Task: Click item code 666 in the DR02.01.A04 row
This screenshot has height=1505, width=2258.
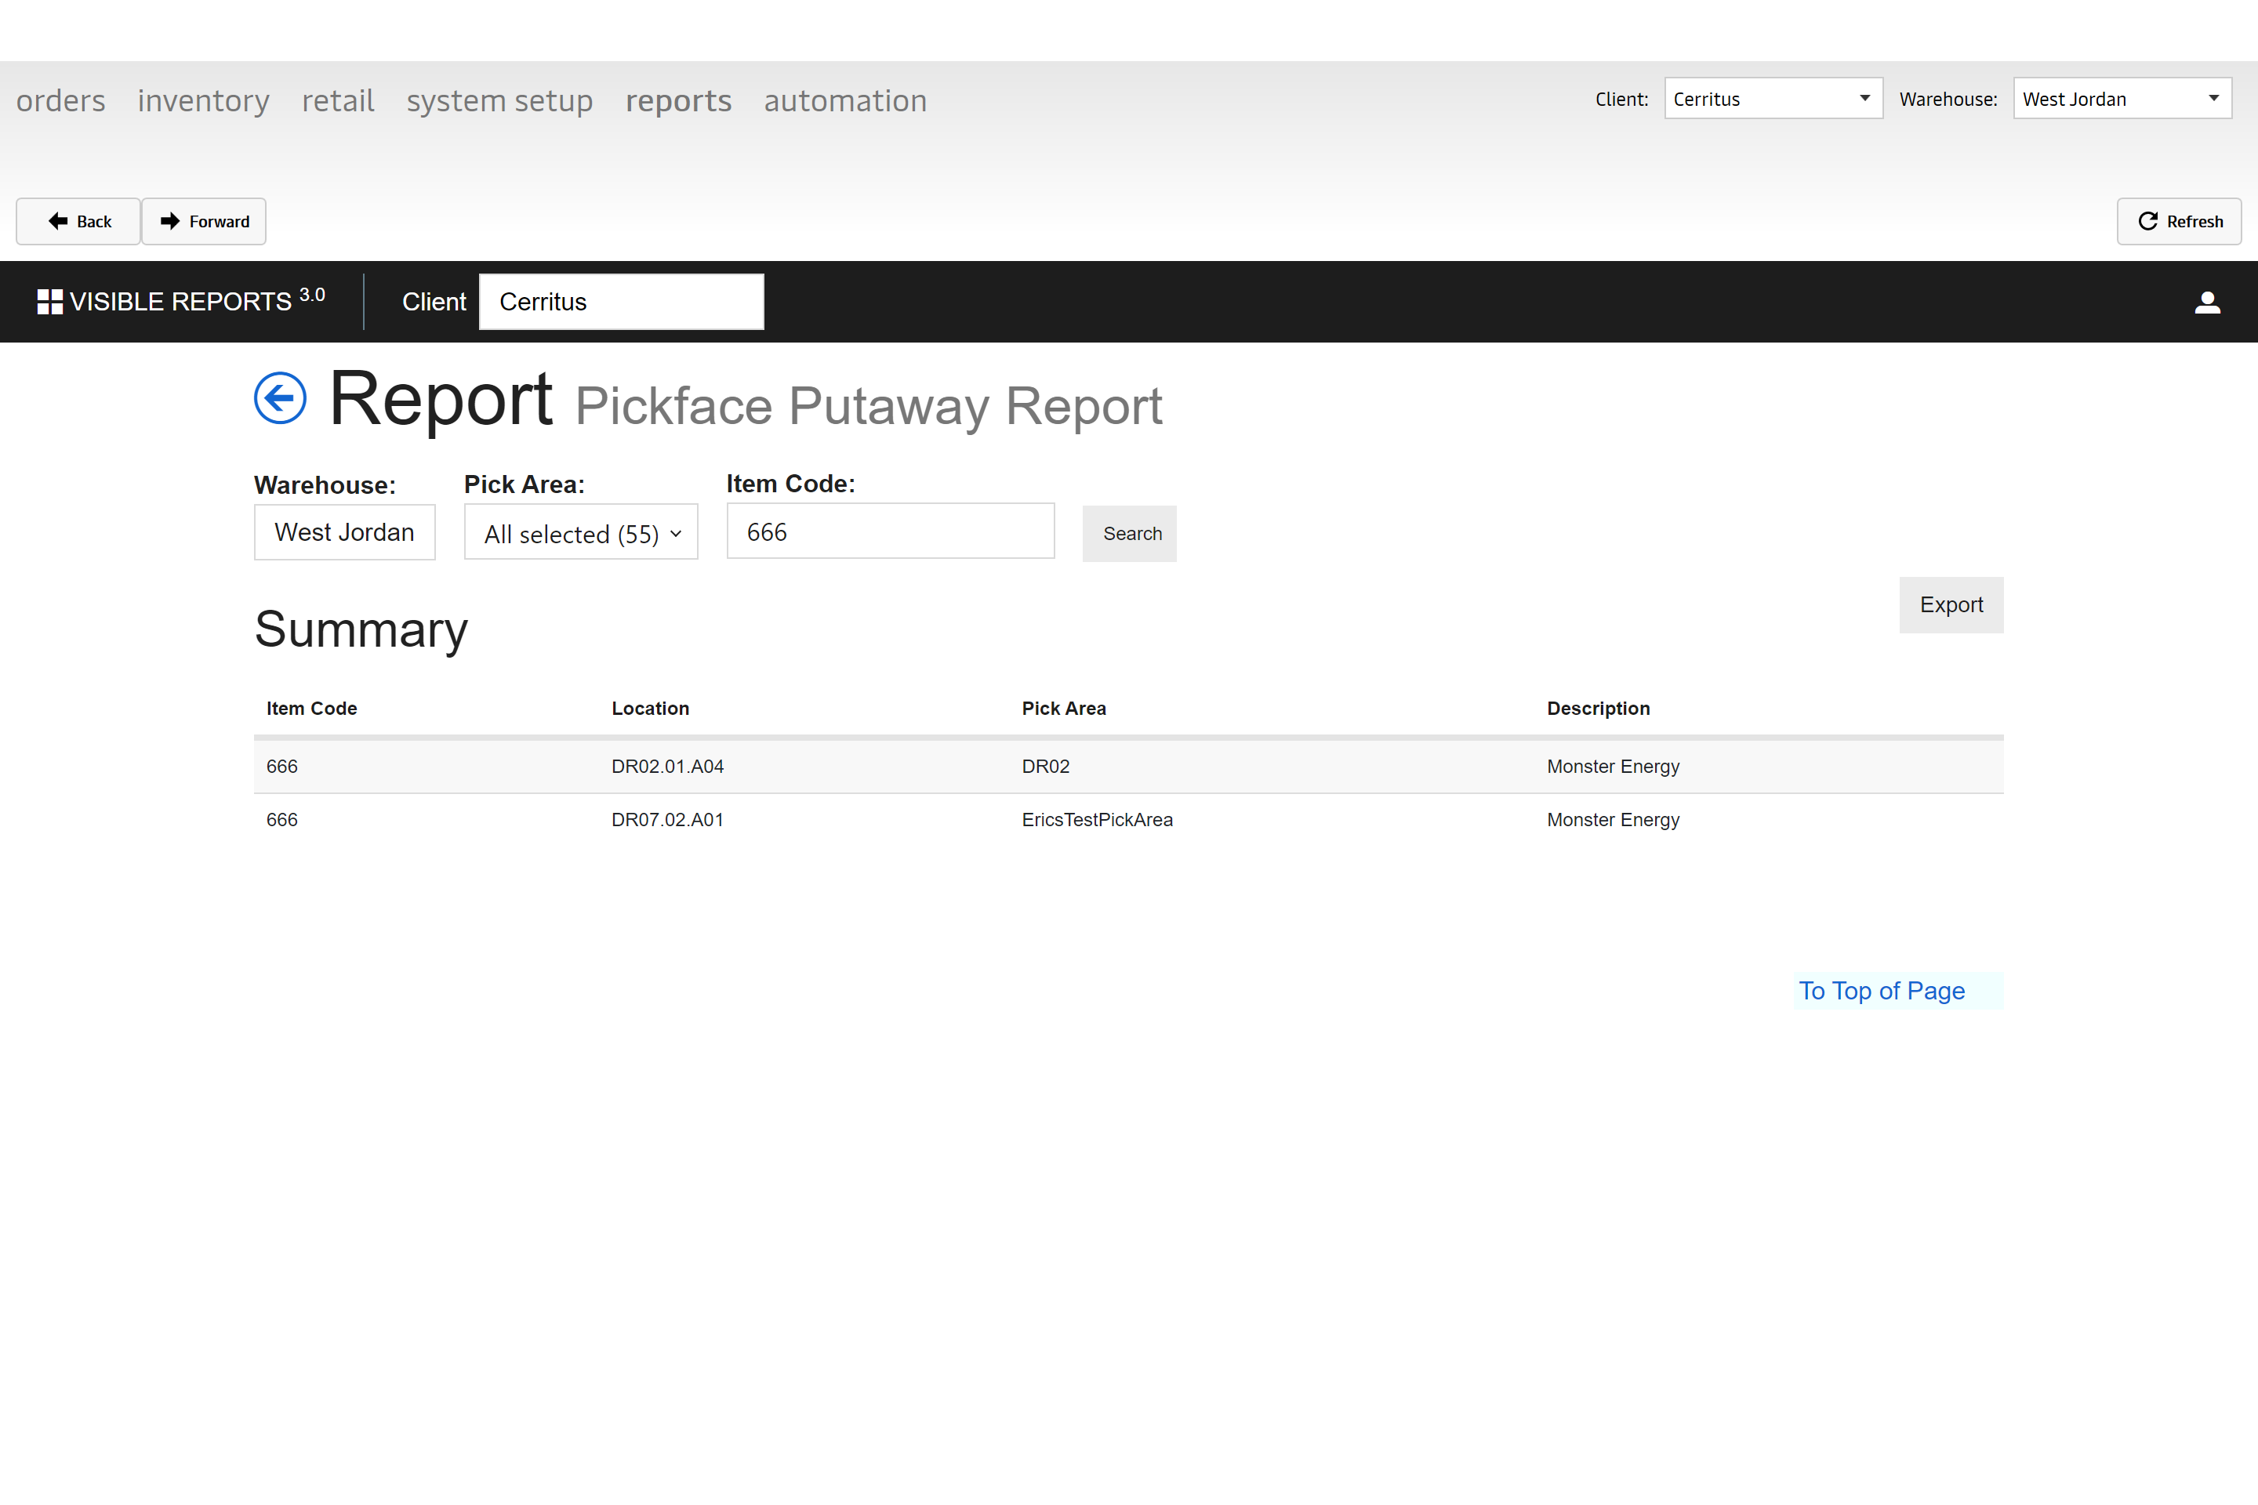Action: point(281,766)
